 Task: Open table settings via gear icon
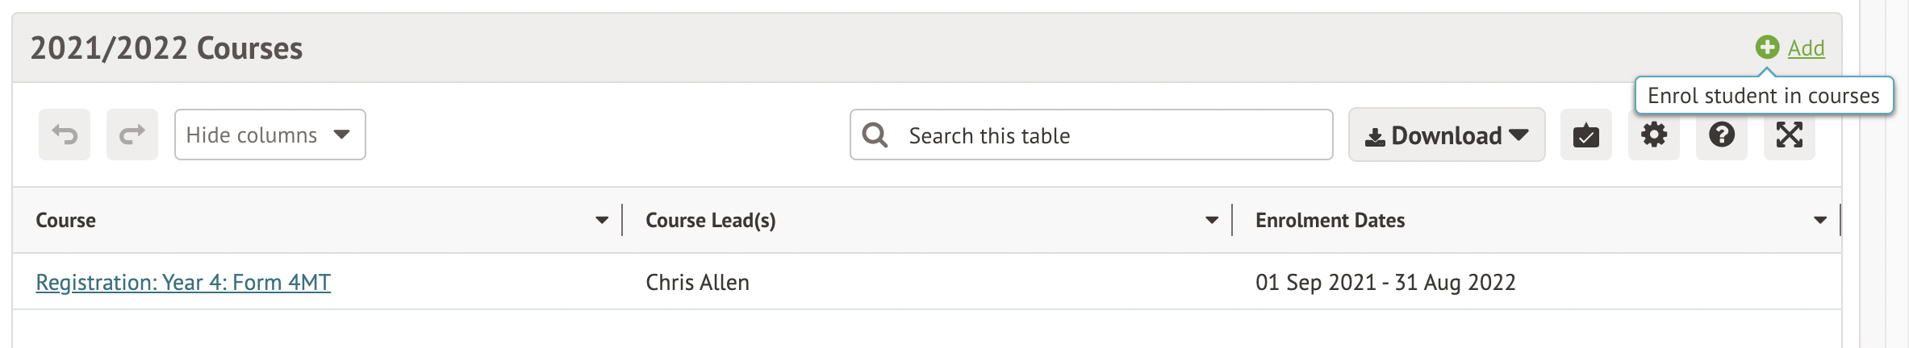click(x=1653, y=135)
